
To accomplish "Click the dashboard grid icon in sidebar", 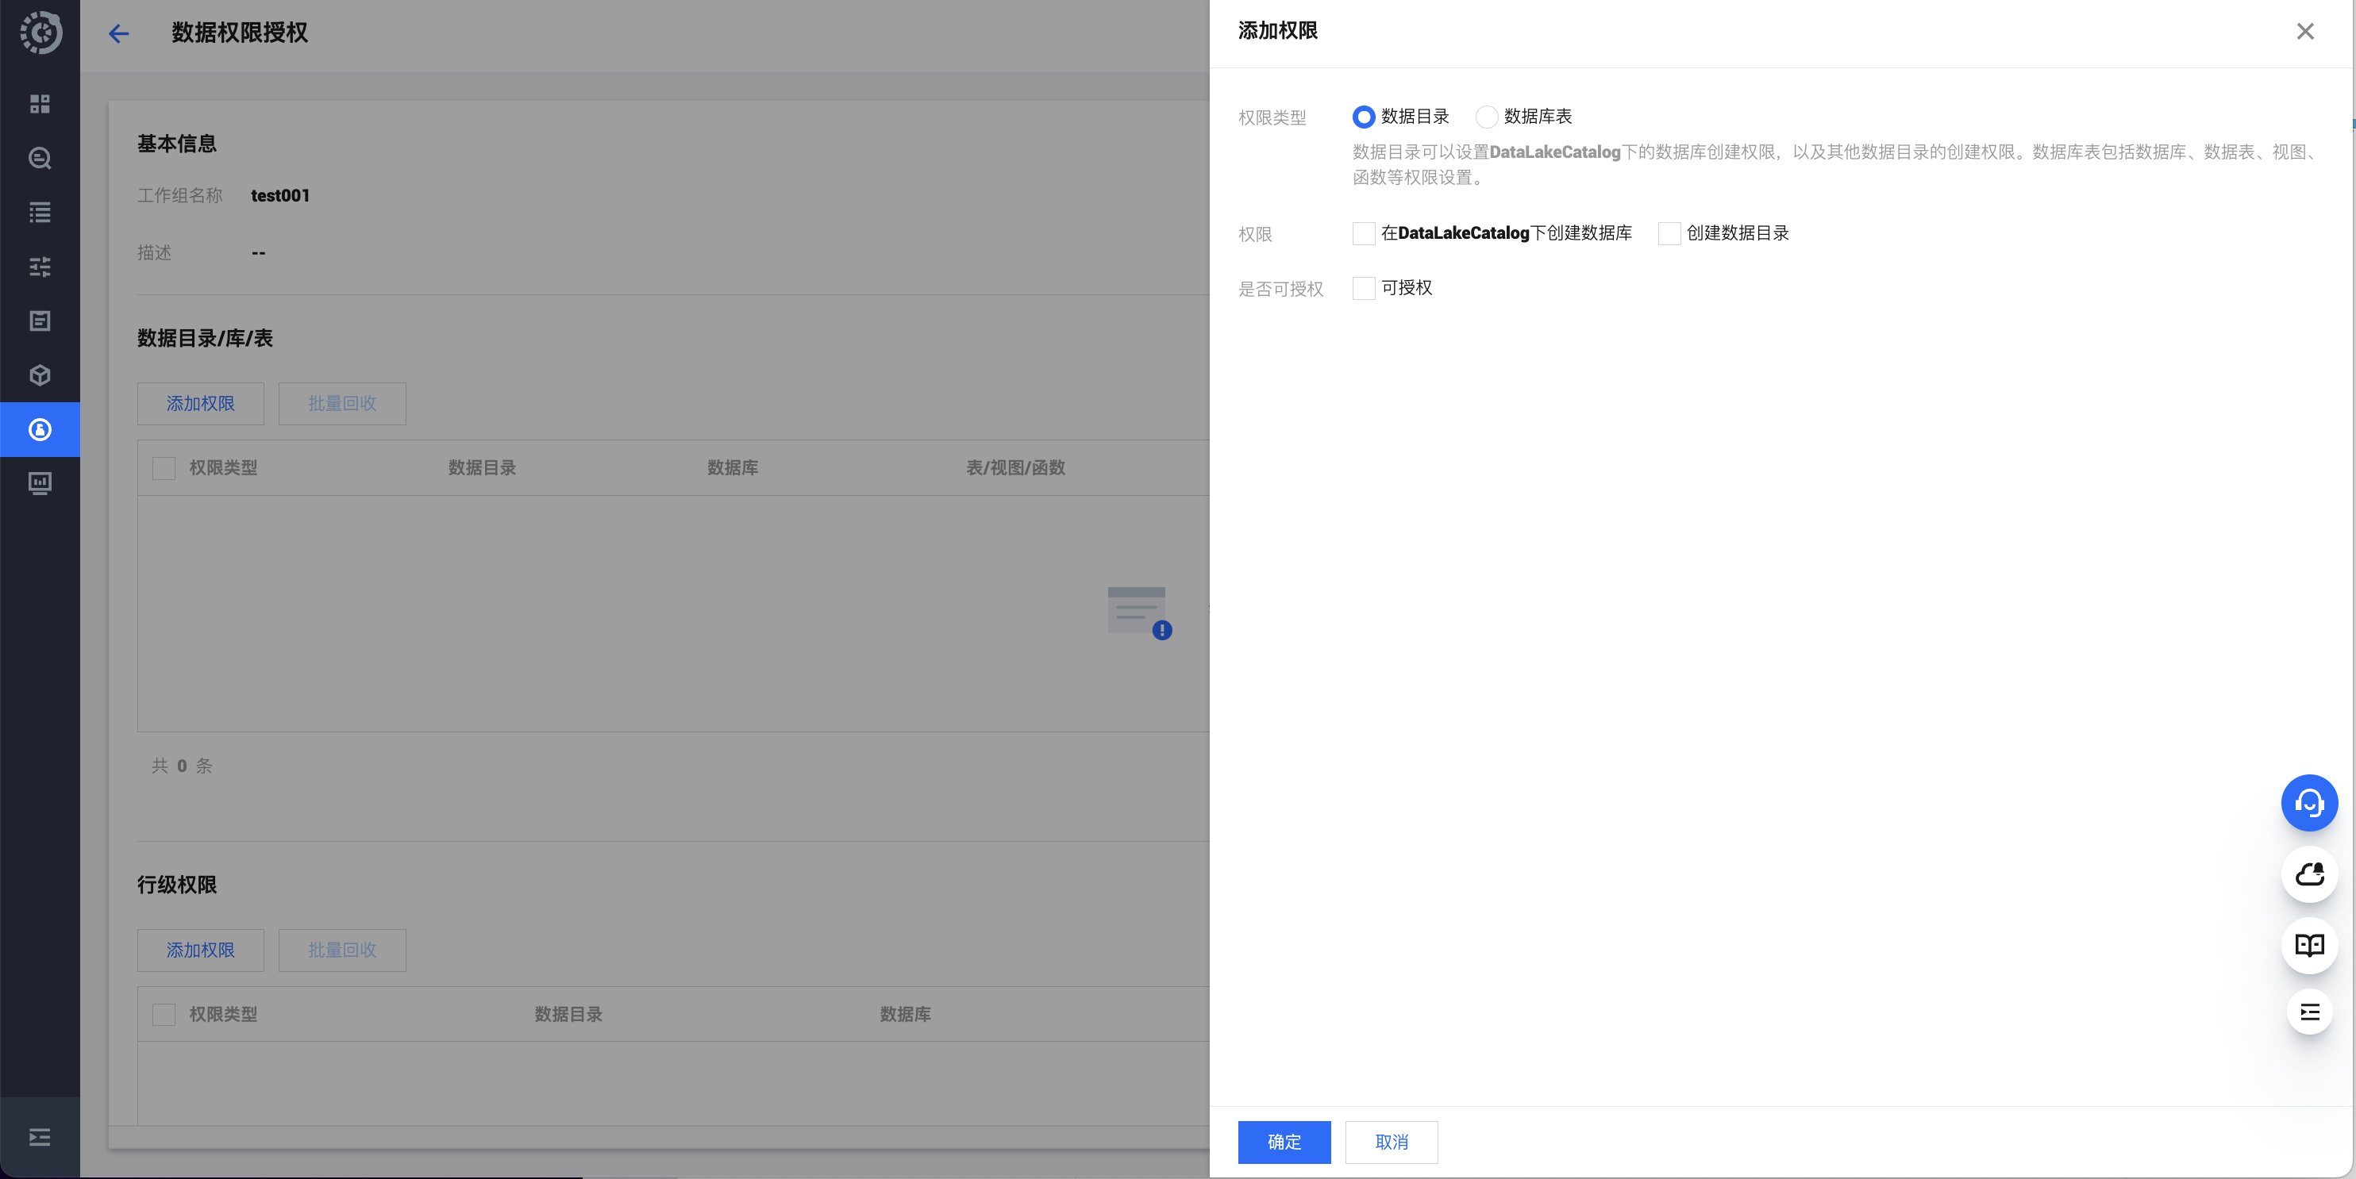I will coord(40,104).
